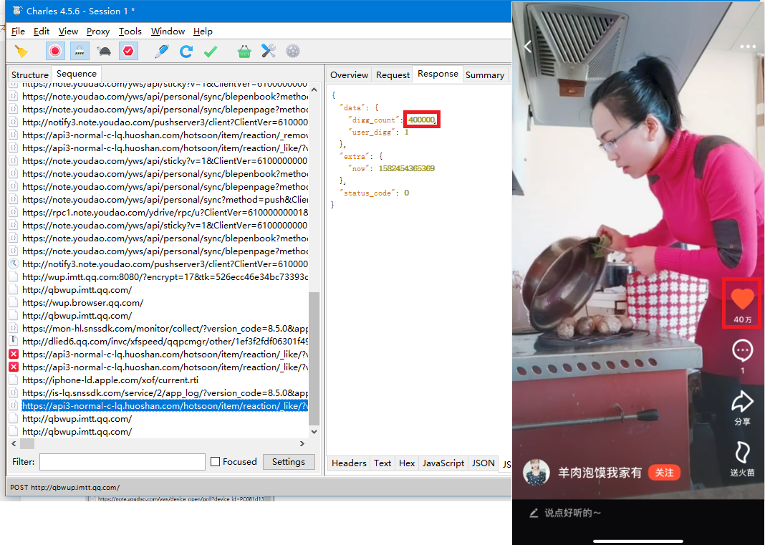
Task: Click horizontal scrollbar left arrow
Action: pyautogui.click(x=14, y=443)
